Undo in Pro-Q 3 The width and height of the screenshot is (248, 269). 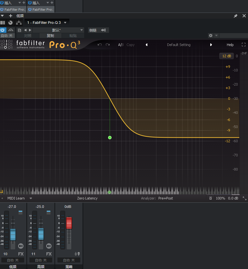click(x=100, y=45)
